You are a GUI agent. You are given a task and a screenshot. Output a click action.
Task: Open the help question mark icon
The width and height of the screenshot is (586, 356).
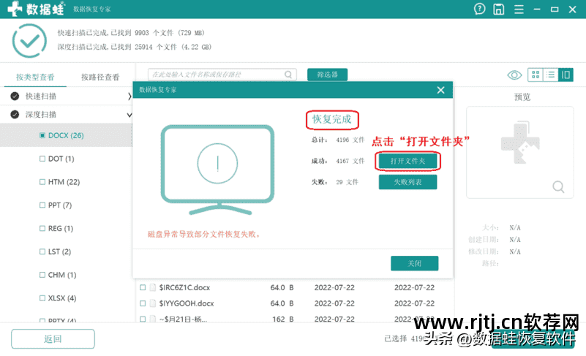479,9
